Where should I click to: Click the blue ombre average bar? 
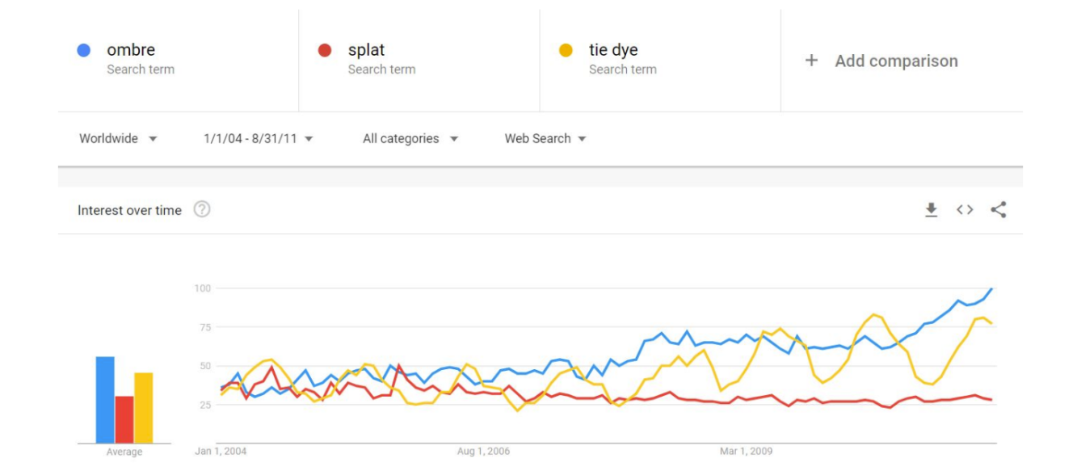coord(105,400)
